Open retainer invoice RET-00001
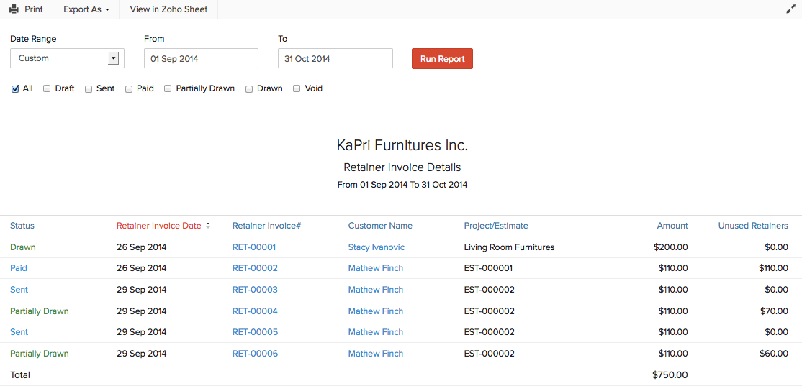 pyautogui.click(x=254, y=247)
